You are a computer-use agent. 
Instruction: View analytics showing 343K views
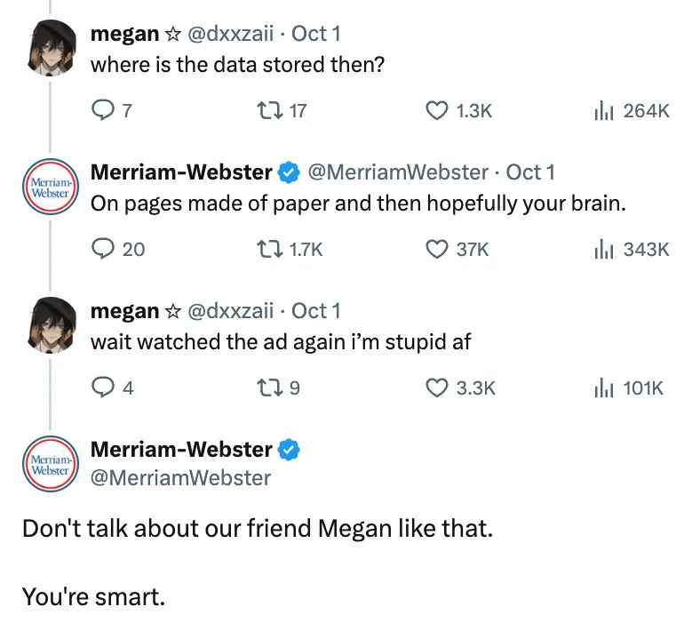coord(602,250)
